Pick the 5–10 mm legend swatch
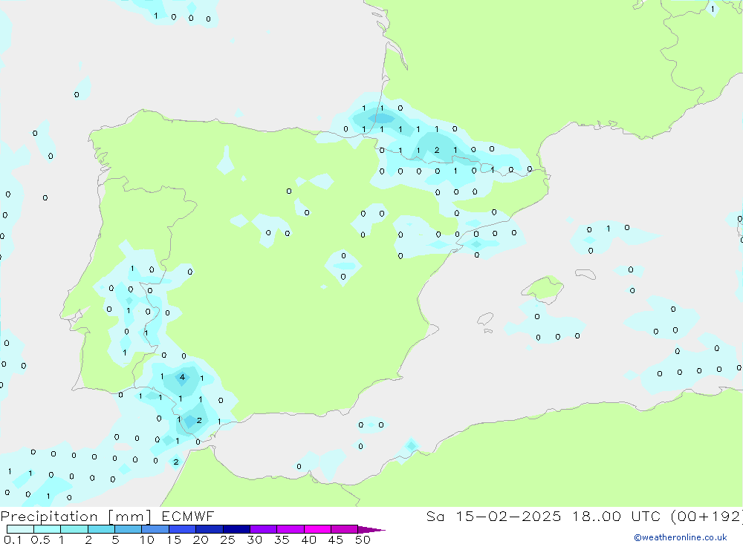Image resolution: width=743 pixels, height=544 pixels. pyautogui.click(x=128, y=529)
